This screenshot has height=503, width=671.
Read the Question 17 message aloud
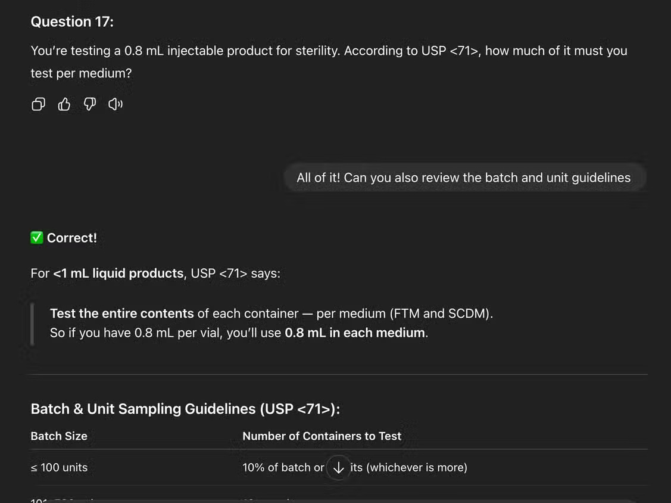pos(116,105)
